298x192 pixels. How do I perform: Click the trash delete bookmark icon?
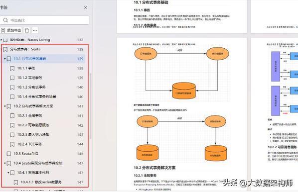pos(27,30)
